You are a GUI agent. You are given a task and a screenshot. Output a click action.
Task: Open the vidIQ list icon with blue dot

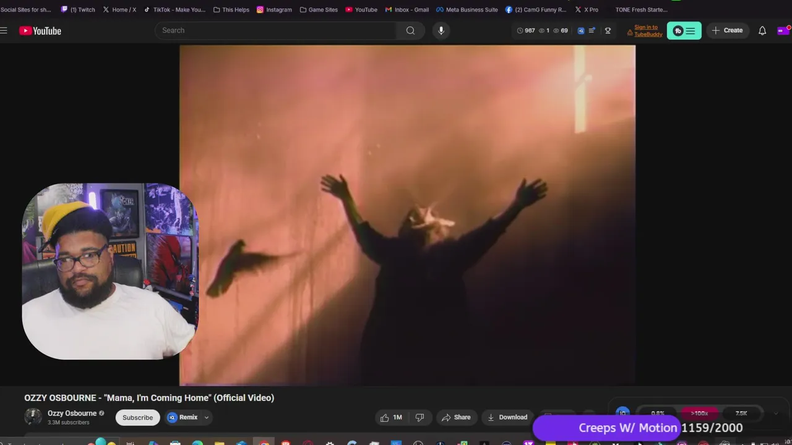(592, 30)
